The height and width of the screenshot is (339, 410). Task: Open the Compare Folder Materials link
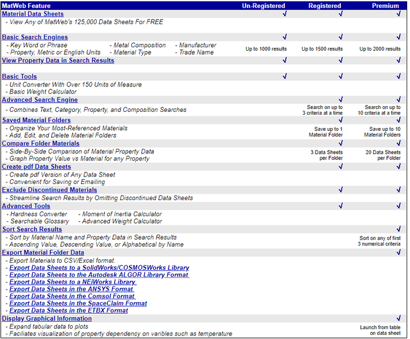40,144
